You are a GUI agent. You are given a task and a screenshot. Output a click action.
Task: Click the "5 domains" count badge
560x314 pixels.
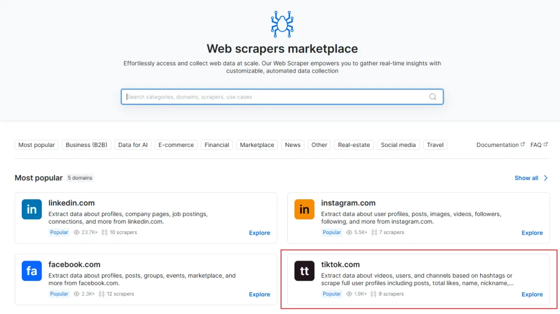pyautogui.click(x=80, y=178)
